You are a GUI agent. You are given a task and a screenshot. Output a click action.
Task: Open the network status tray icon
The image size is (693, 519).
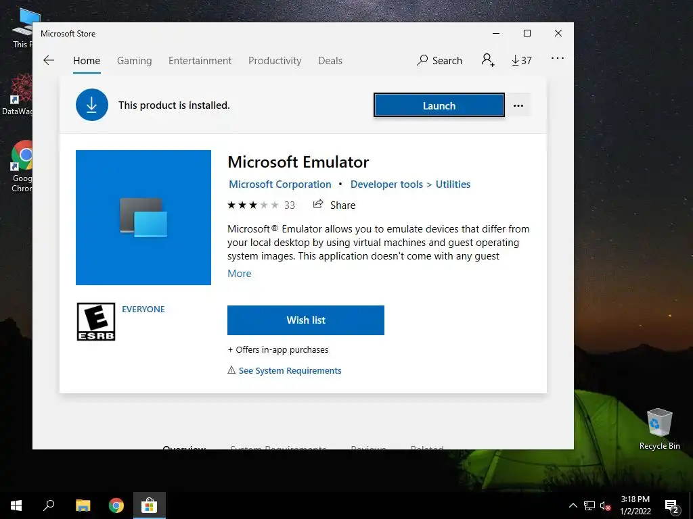[x=589, y=505]
